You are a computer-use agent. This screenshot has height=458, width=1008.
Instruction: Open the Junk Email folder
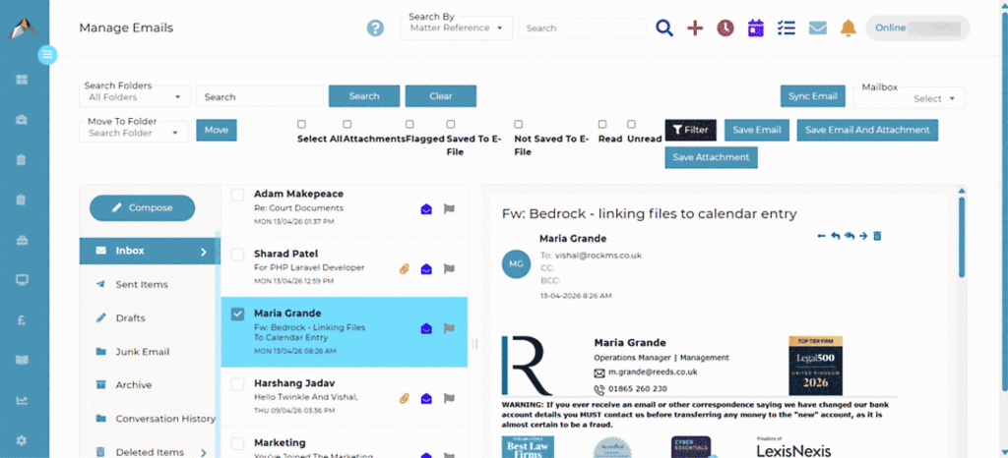tap(142, 352)
